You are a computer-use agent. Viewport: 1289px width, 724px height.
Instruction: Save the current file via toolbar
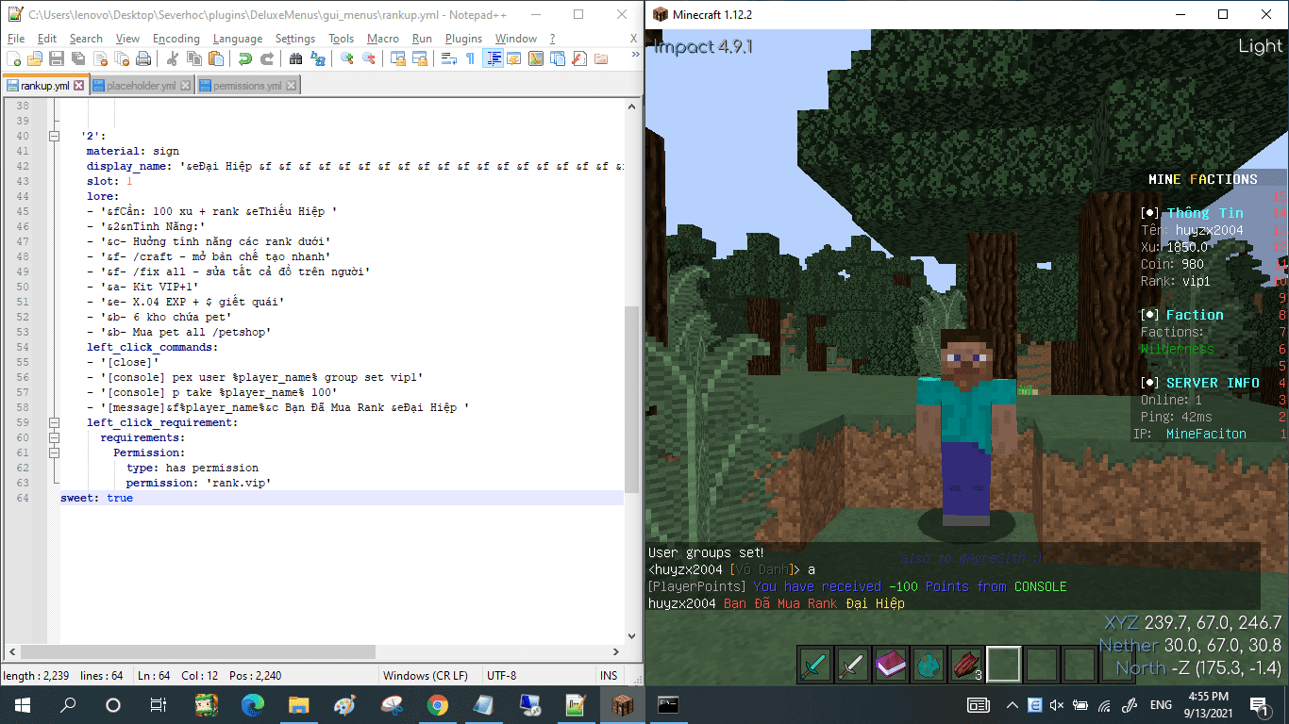(x=57, y=58)
